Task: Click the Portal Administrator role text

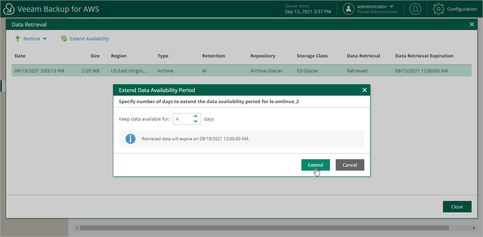Action: pos(377,12)
